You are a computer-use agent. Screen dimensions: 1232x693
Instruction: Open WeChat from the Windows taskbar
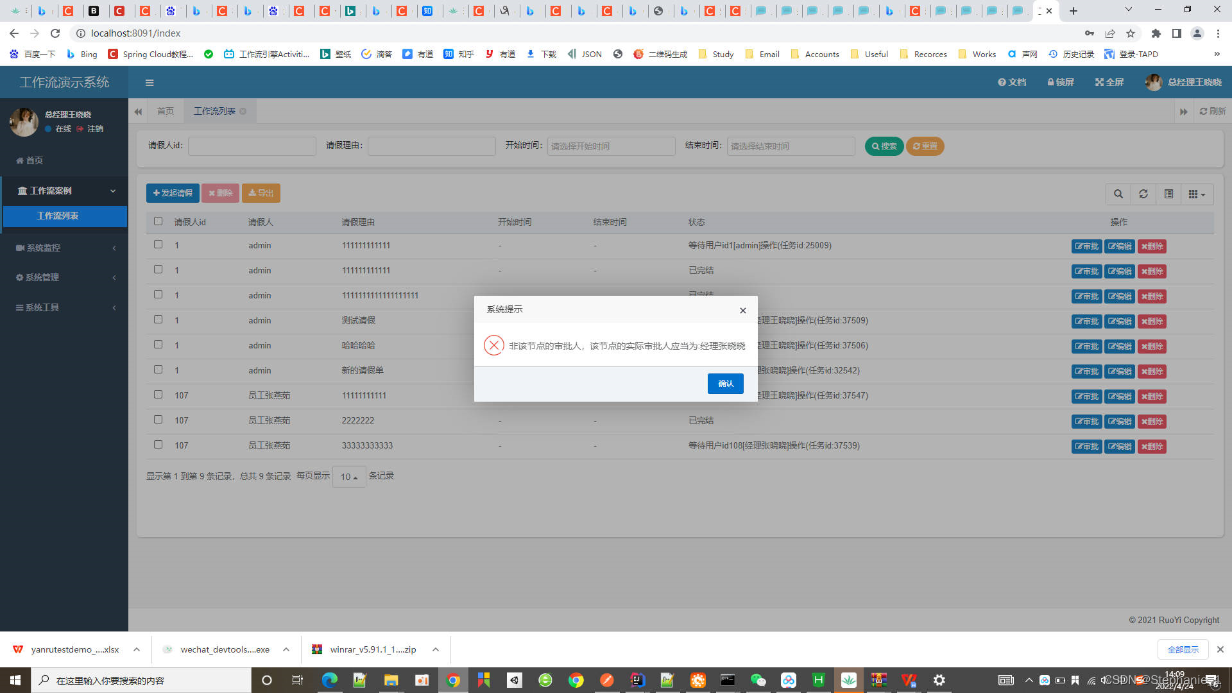click(758, 680)
